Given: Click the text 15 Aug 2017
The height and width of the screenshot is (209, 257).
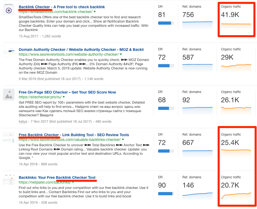Looking at the screenshot, I should click(x=28, y=36).
